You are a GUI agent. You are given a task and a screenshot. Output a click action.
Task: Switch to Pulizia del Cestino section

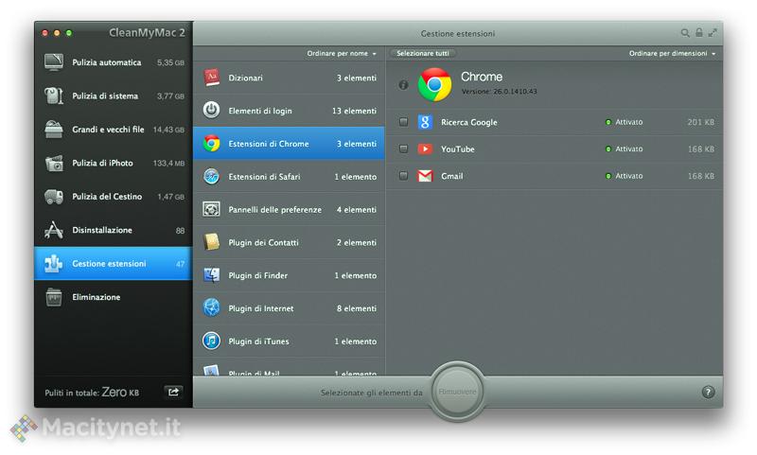[x=114, y=197]
